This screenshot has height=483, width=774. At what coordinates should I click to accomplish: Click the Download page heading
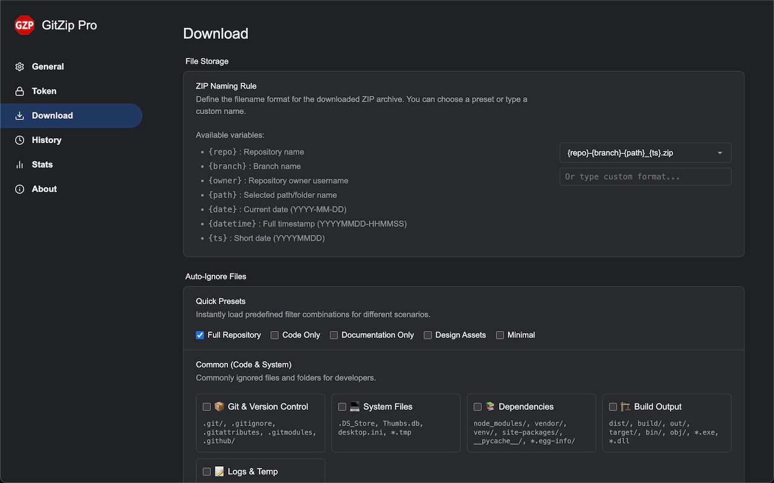click(x=216, y=34)
